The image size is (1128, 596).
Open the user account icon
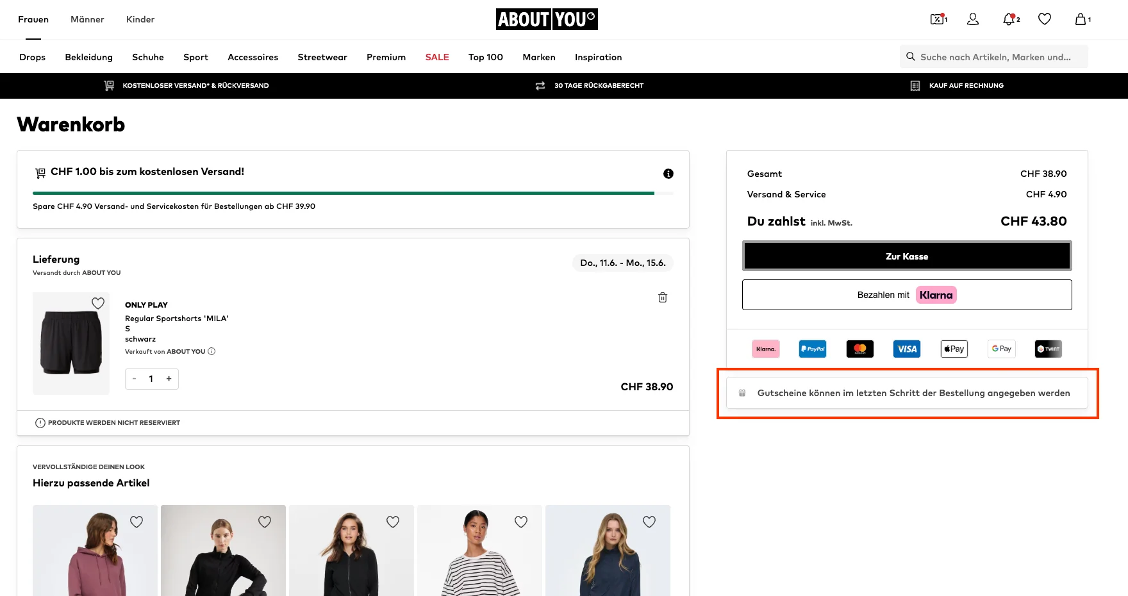click(x=973, y=19)
